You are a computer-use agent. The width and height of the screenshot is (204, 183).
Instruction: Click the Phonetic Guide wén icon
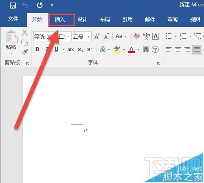coord(146,36)
